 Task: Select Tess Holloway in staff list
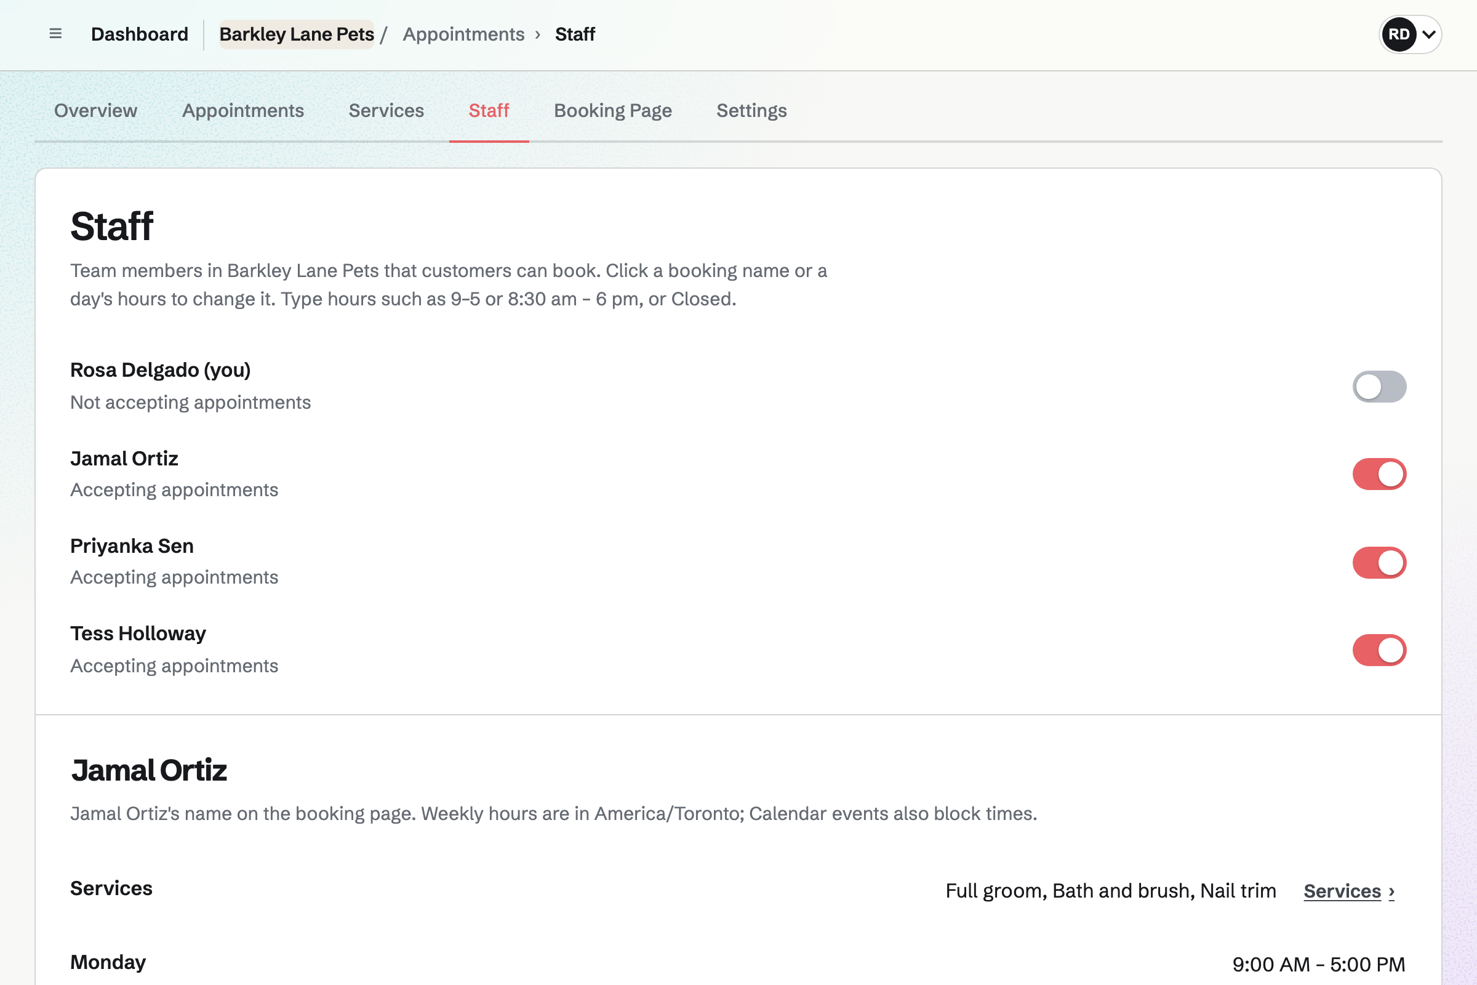[138, 633]
